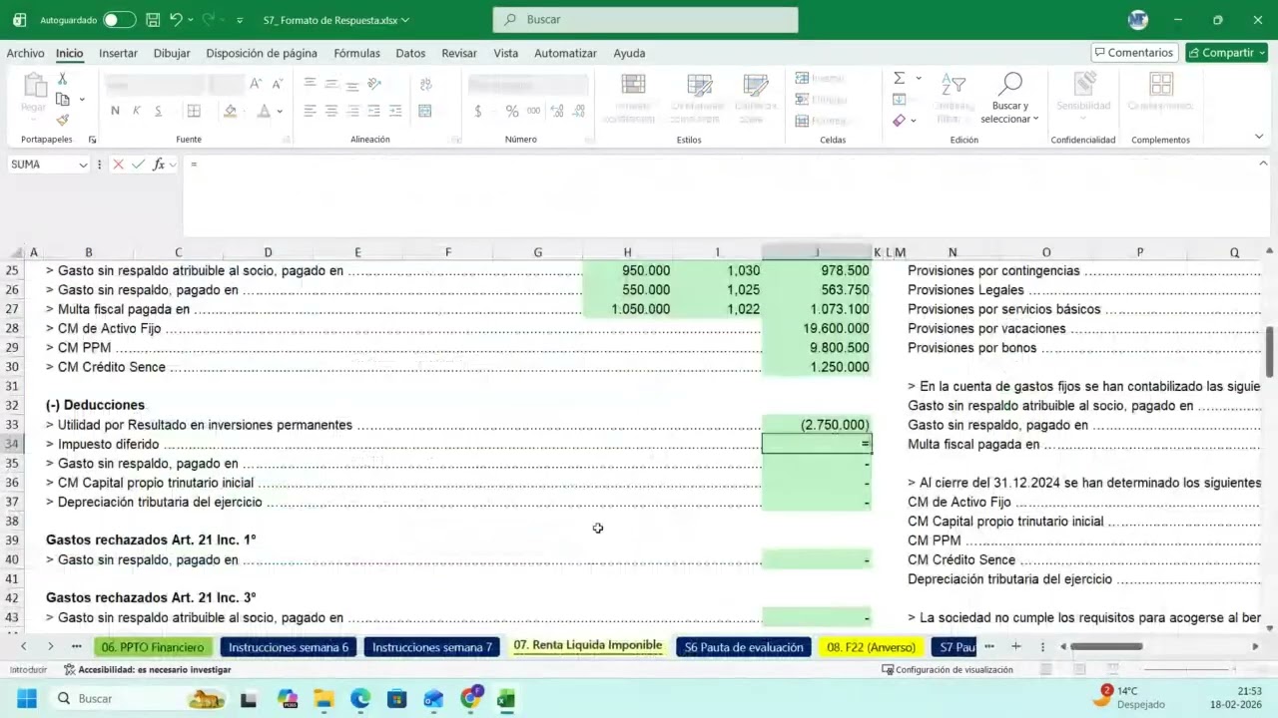Open the Disposición de página tab
This screenshot has height=718, width=1278.
262,54
